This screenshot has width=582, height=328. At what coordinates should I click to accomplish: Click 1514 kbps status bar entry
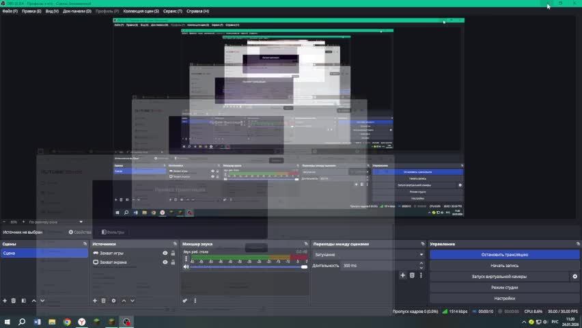point(455,312)
